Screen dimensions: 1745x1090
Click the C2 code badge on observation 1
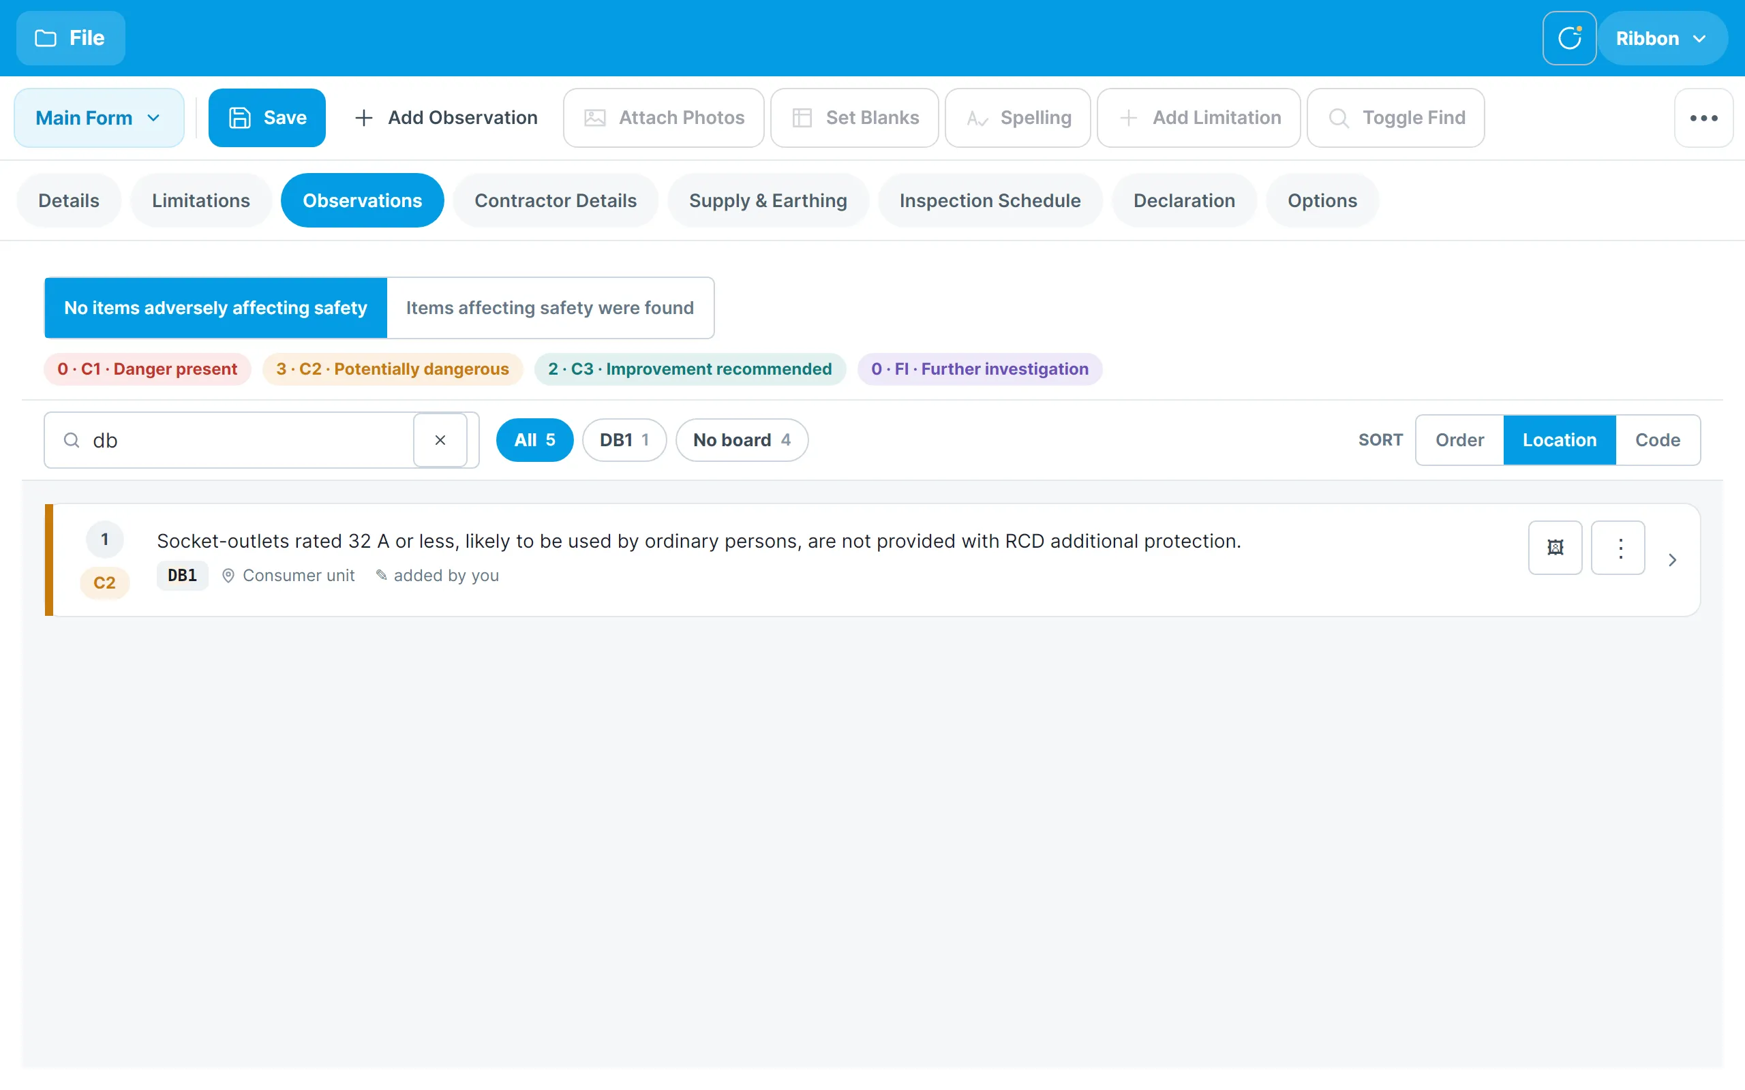[x=104, y=582]
